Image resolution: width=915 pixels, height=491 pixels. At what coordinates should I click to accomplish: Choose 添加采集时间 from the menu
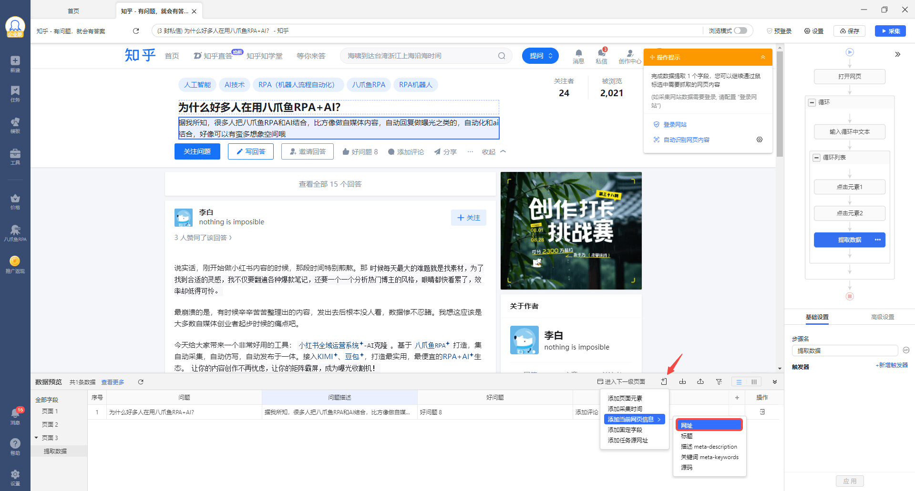pos(625,409)
